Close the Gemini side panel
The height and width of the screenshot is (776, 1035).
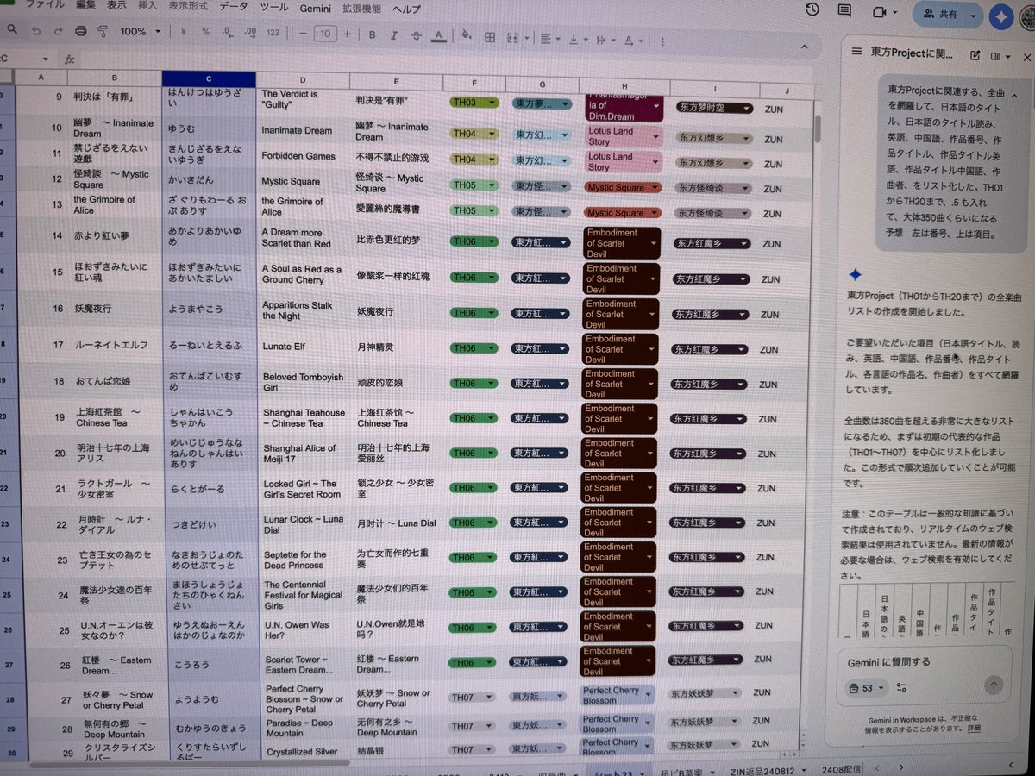1026,57
